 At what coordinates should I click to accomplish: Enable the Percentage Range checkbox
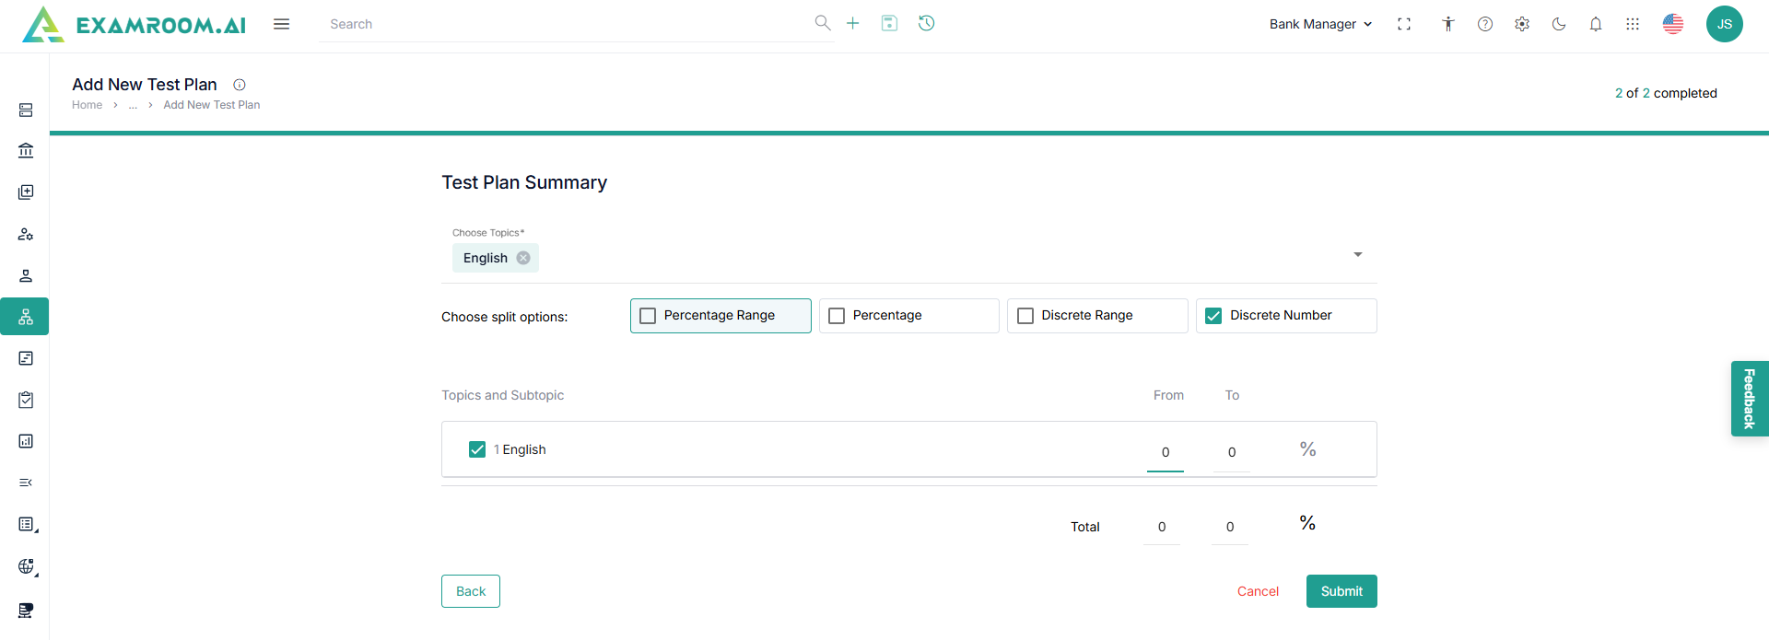click(649, 316)
